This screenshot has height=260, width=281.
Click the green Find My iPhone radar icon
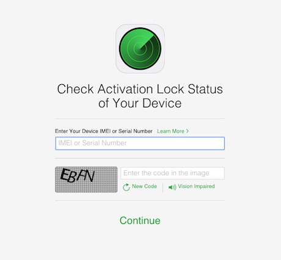tap(140, 49)
